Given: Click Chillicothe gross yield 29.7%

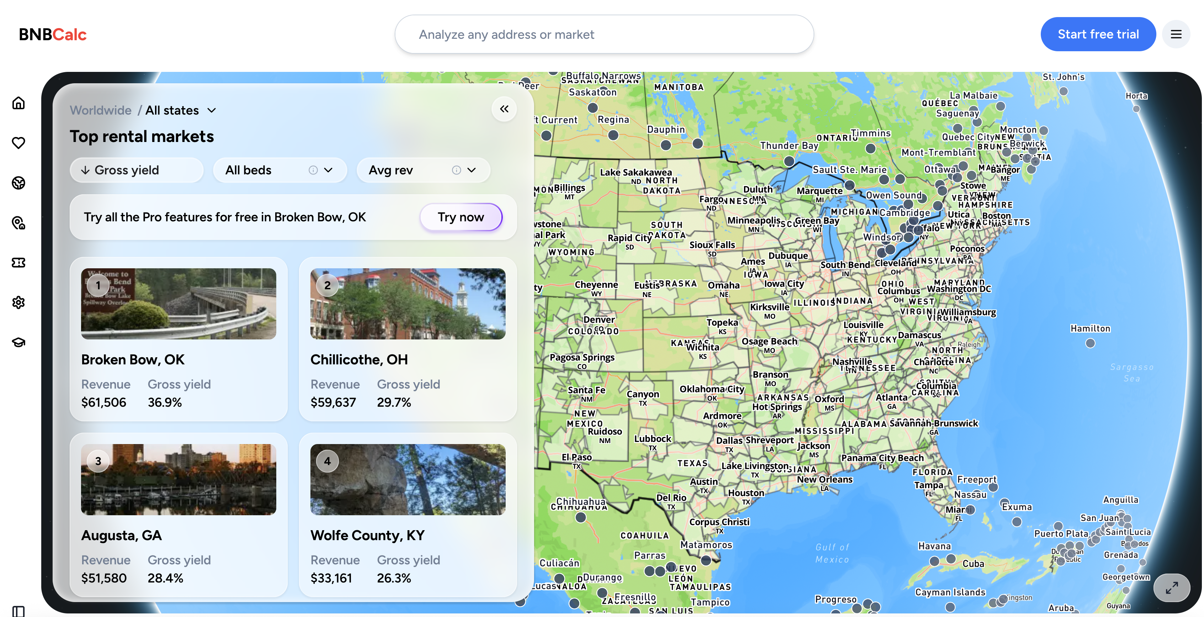Looking at the screenshot, I should tap(394, 403).
